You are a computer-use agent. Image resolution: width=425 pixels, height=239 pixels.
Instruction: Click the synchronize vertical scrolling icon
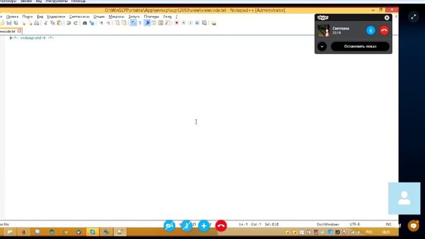(117, 23)
